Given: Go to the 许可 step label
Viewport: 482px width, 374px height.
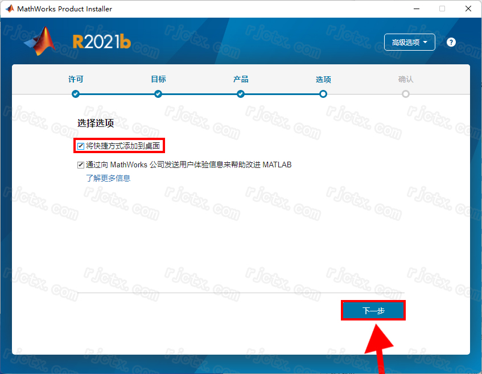Looking at the screenshot, I should coord(76,79).
